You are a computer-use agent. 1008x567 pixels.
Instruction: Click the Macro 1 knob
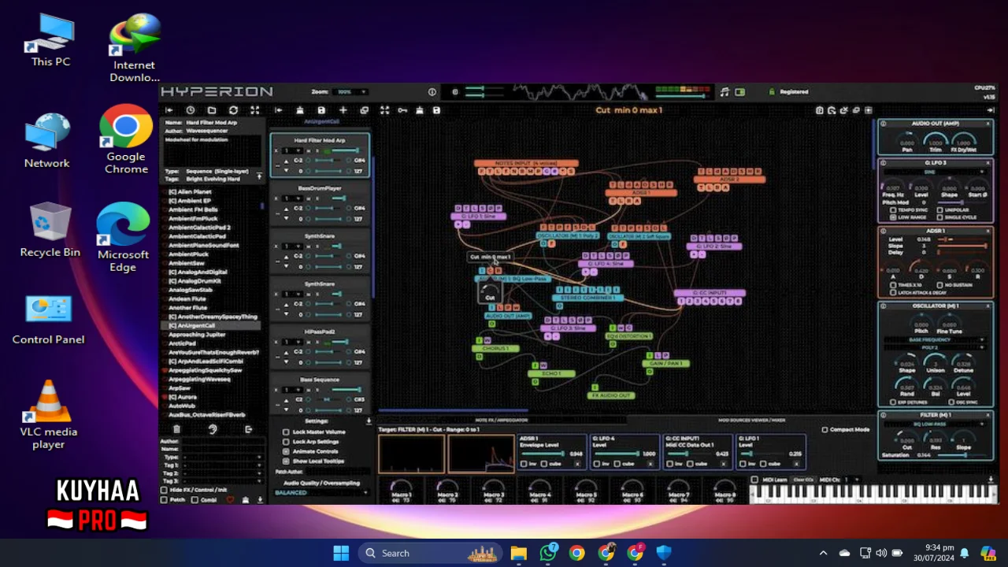401,488
